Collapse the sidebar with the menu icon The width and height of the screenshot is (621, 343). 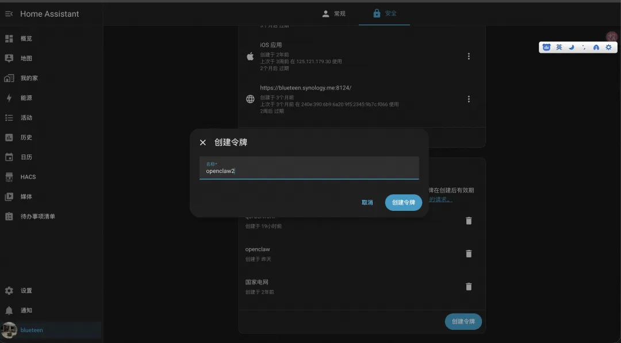[x=9, y=14]
